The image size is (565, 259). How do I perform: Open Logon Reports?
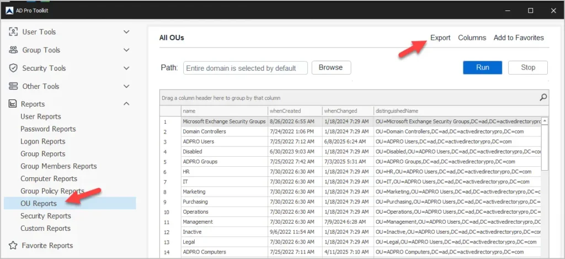tap(43, 141)
